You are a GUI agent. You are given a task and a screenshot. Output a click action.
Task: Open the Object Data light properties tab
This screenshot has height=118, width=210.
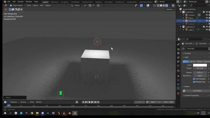pyautogui.click(x=178, y=88)
